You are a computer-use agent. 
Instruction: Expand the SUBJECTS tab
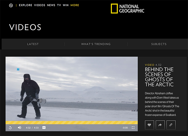[x=159, y=44]
